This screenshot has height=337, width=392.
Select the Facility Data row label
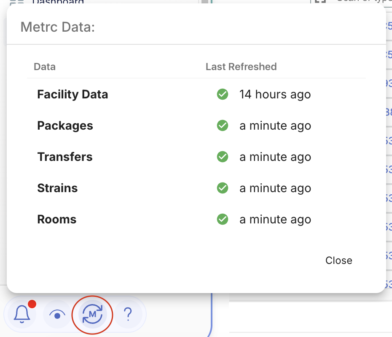[x=72, y=95]
